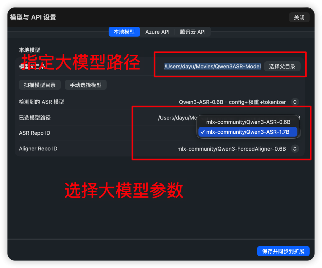322x268 pixels.
Task: Click the Qwen3-ASR-0.6B config+权重+tokenizer value
Action: point(232,102)
